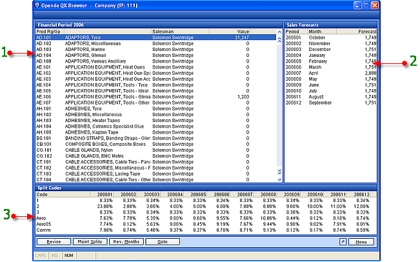This screenshot has height=262, width=420.
Task: Select forecast period 200608 May
Action: click(x=331, y=79)
